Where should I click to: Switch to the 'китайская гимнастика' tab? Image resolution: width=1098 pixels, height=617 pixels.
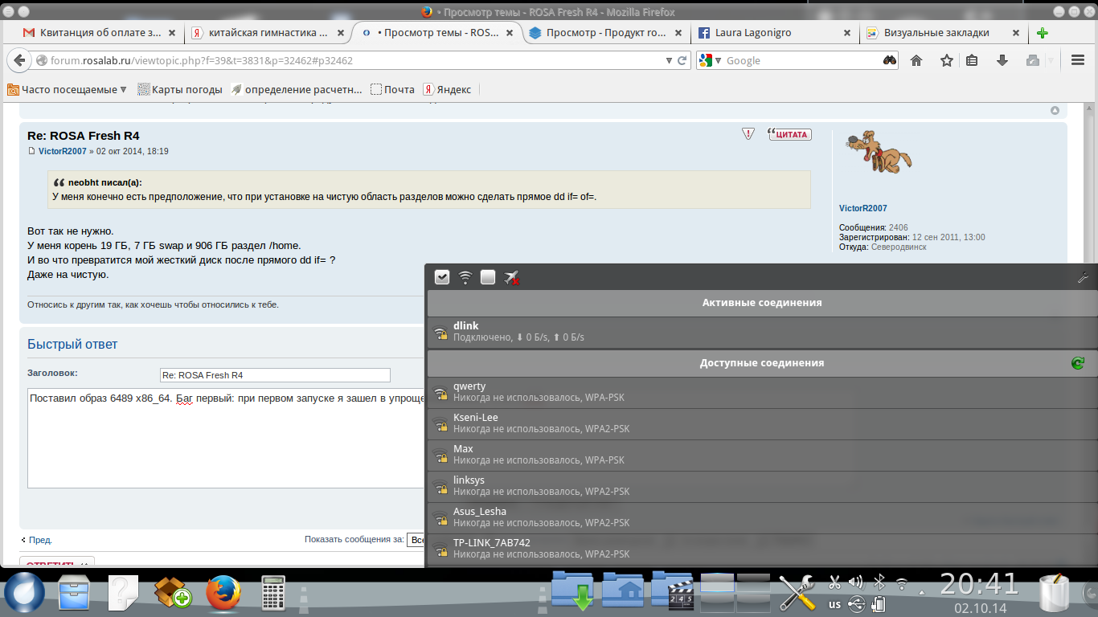point(269,33)
